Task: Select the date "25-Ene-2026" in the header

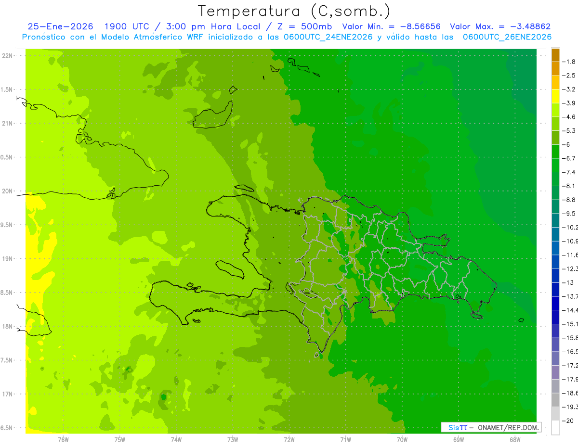Action: click(x=61, y=26)
